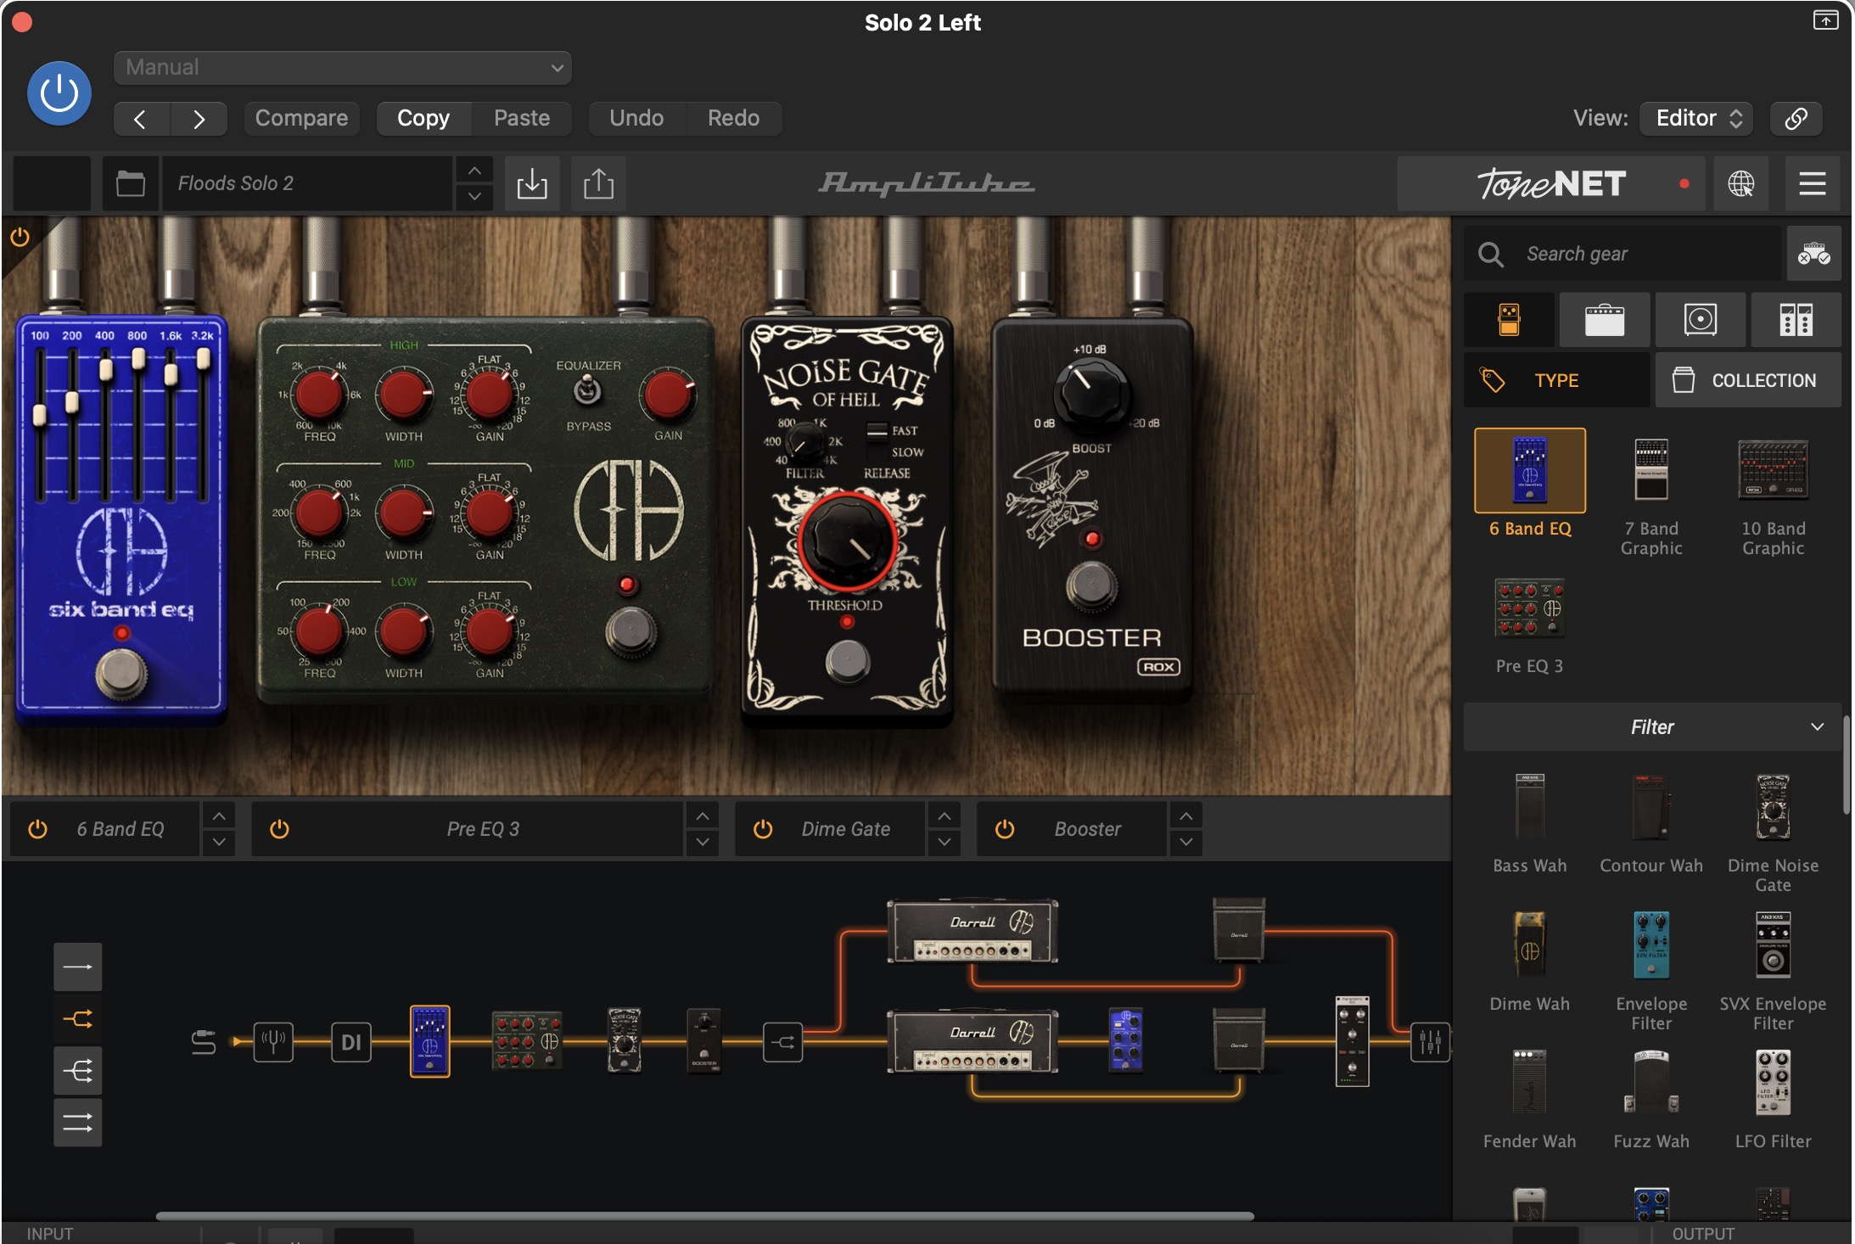1855x1244 pixels.
Task: Click the Floods Solo 2 preset name
Action: pos(305,183)
